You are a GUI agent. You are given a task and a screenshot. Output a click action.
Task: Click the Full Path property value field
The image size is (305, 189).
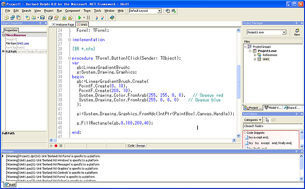coord(31,51)
